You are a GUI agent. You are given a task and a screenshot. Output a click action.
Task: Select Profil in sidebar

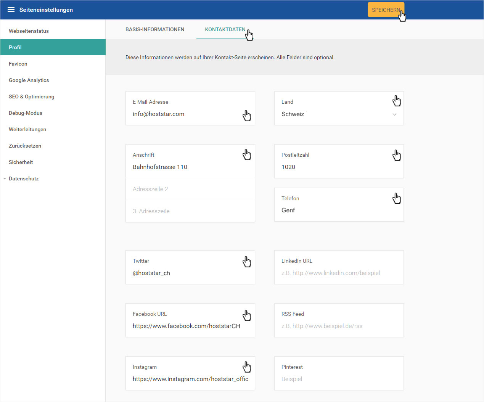(x=53, y=47)
